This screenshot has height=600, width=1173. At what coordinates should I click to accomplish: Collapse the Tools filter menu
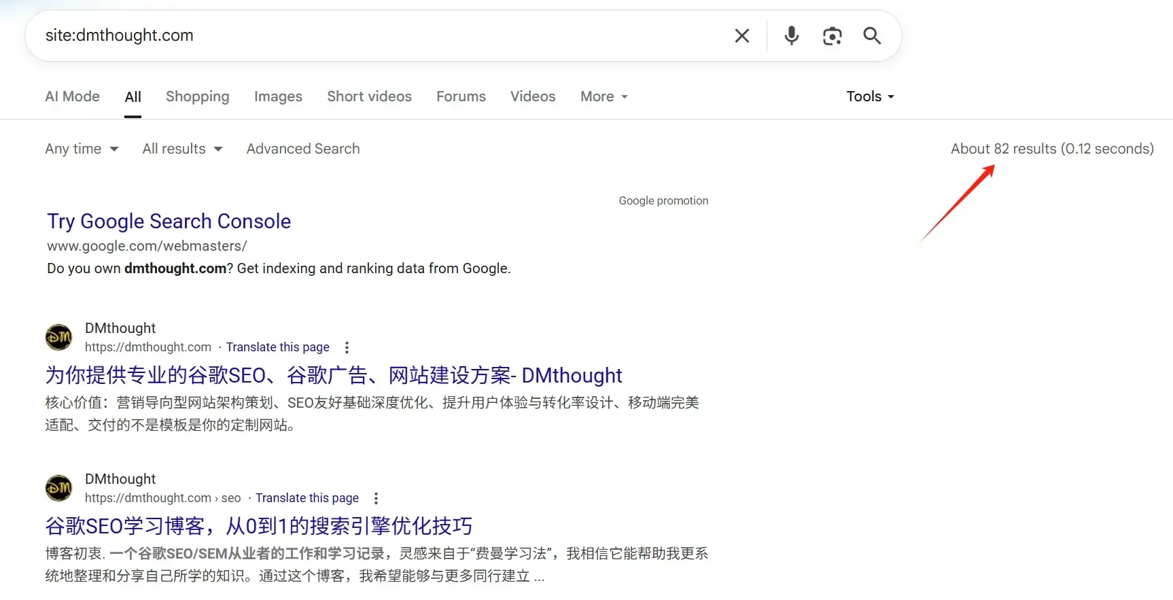pos(870,96)
